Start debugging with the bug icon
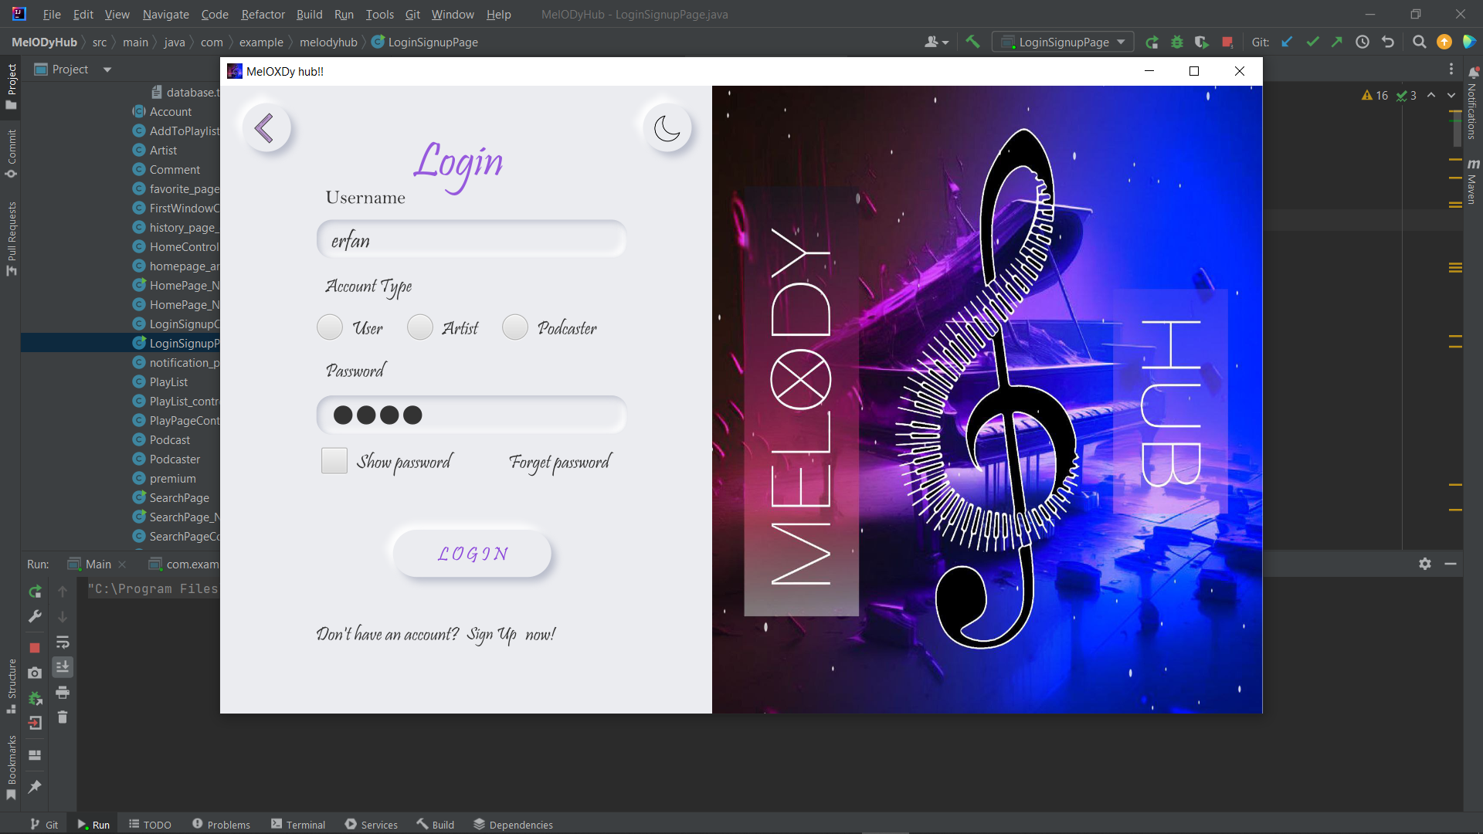Screen dimensions: 1483x834 pyautogui.click(x=1176, y=42)
